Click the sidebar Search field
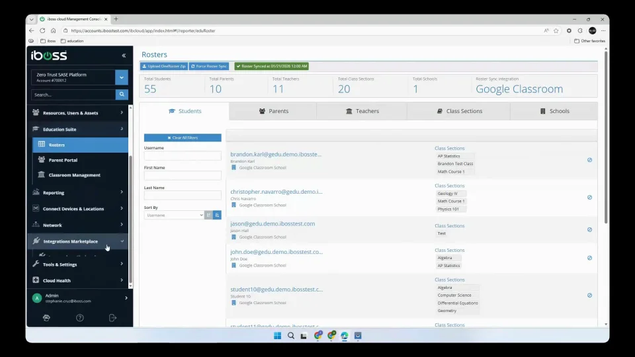This screenshot has height=357, width=635. click(x=73, y=95)
